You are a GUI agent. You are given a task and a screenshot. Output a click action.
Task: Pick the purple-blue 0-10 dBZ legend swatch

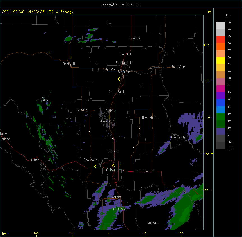[x=221, y=131]
